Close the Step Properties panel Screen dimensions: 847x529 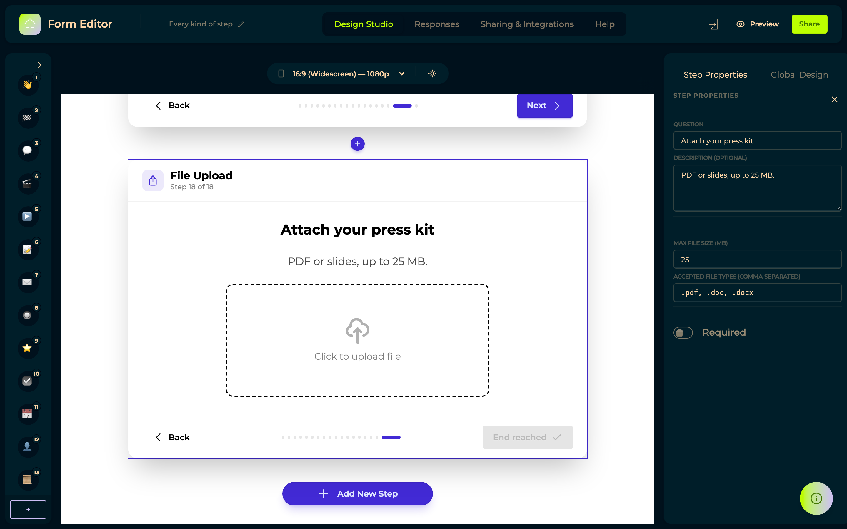[834, 100]
